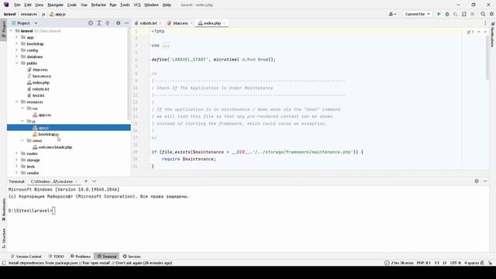
Task: Toggle the Bookmarks tool window stripe button
Action: point(3,209)
